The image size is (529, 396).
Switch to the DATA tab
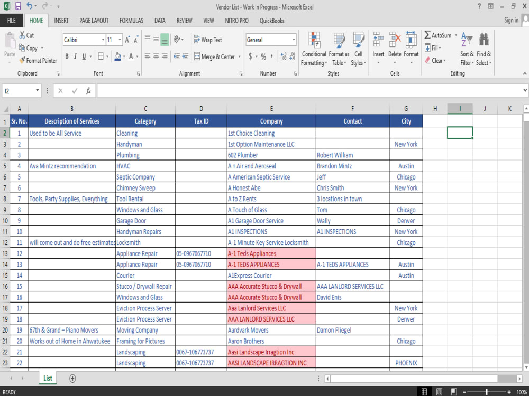(160, 21)
